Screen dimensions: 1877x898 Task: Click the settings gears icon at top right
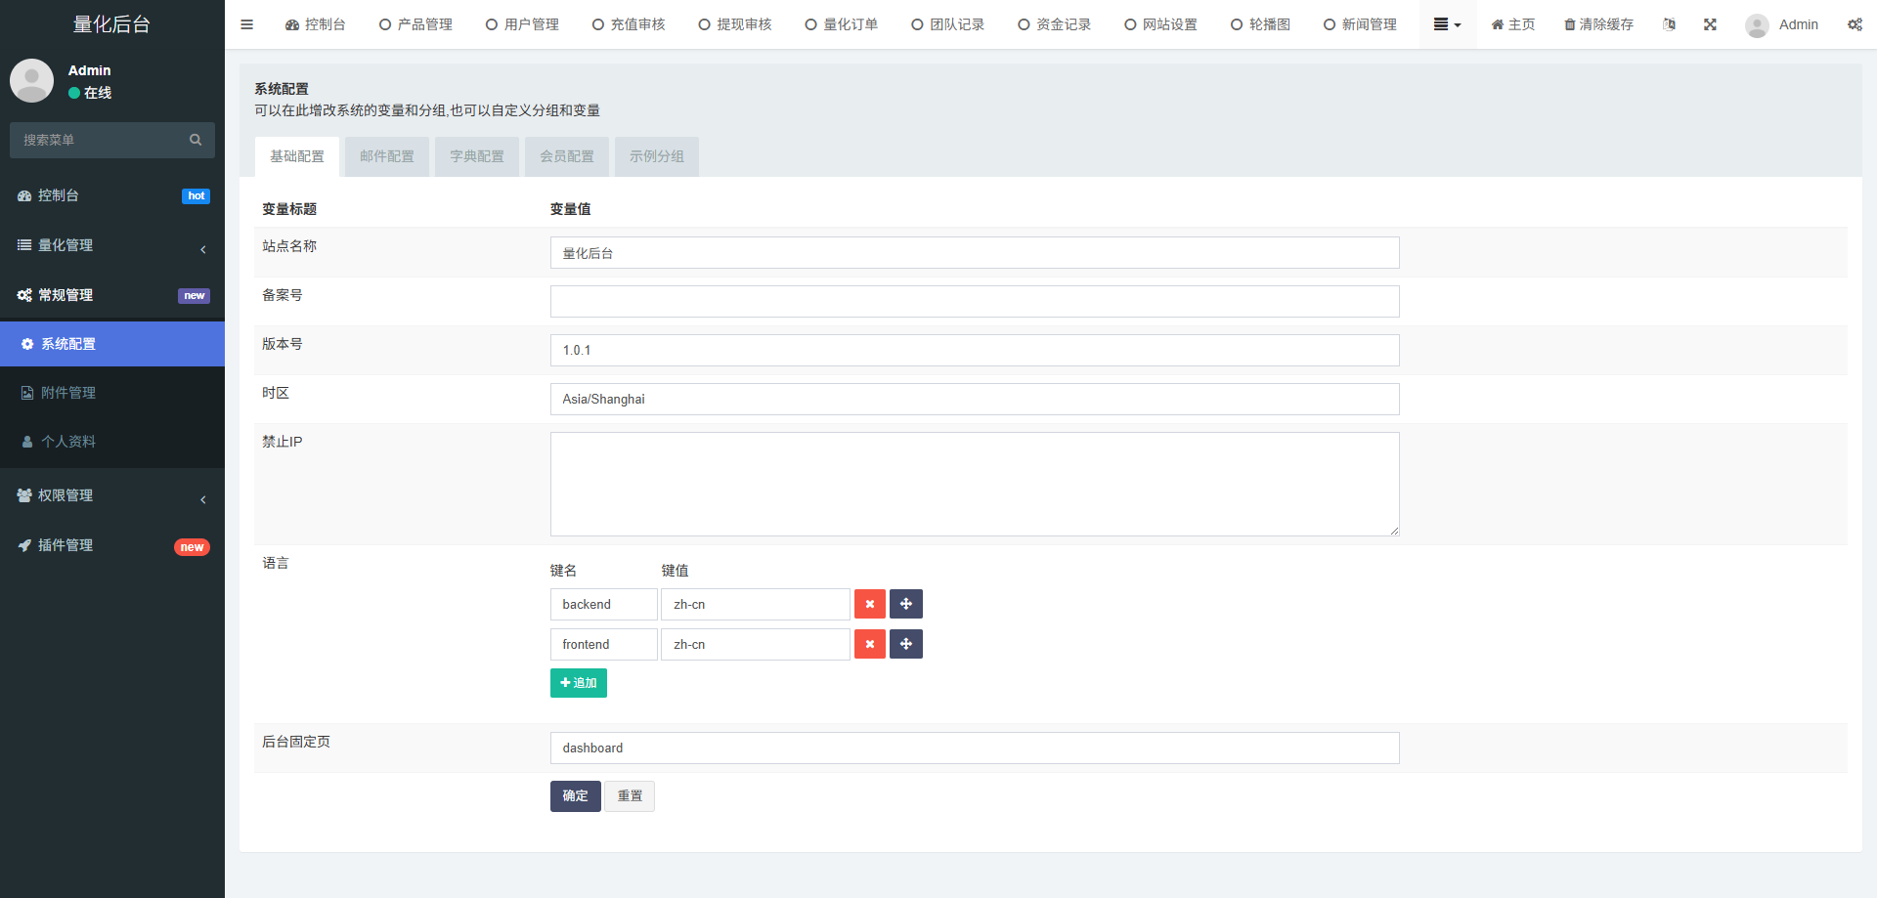(x=1855, y=24)
